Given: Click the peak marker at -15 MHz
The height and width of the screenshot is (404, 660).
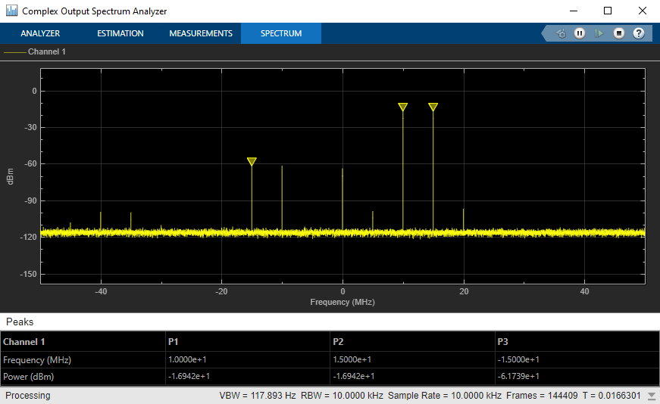Looking at the screenshot, I should click(252, 161).
